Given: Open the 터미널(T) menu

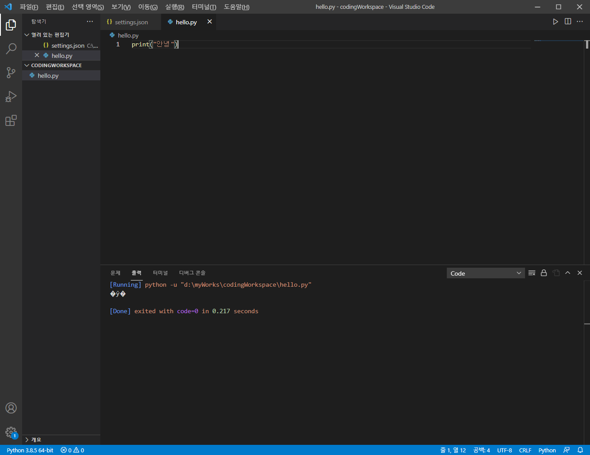Looking at the screenshot, I should [204, 7].
